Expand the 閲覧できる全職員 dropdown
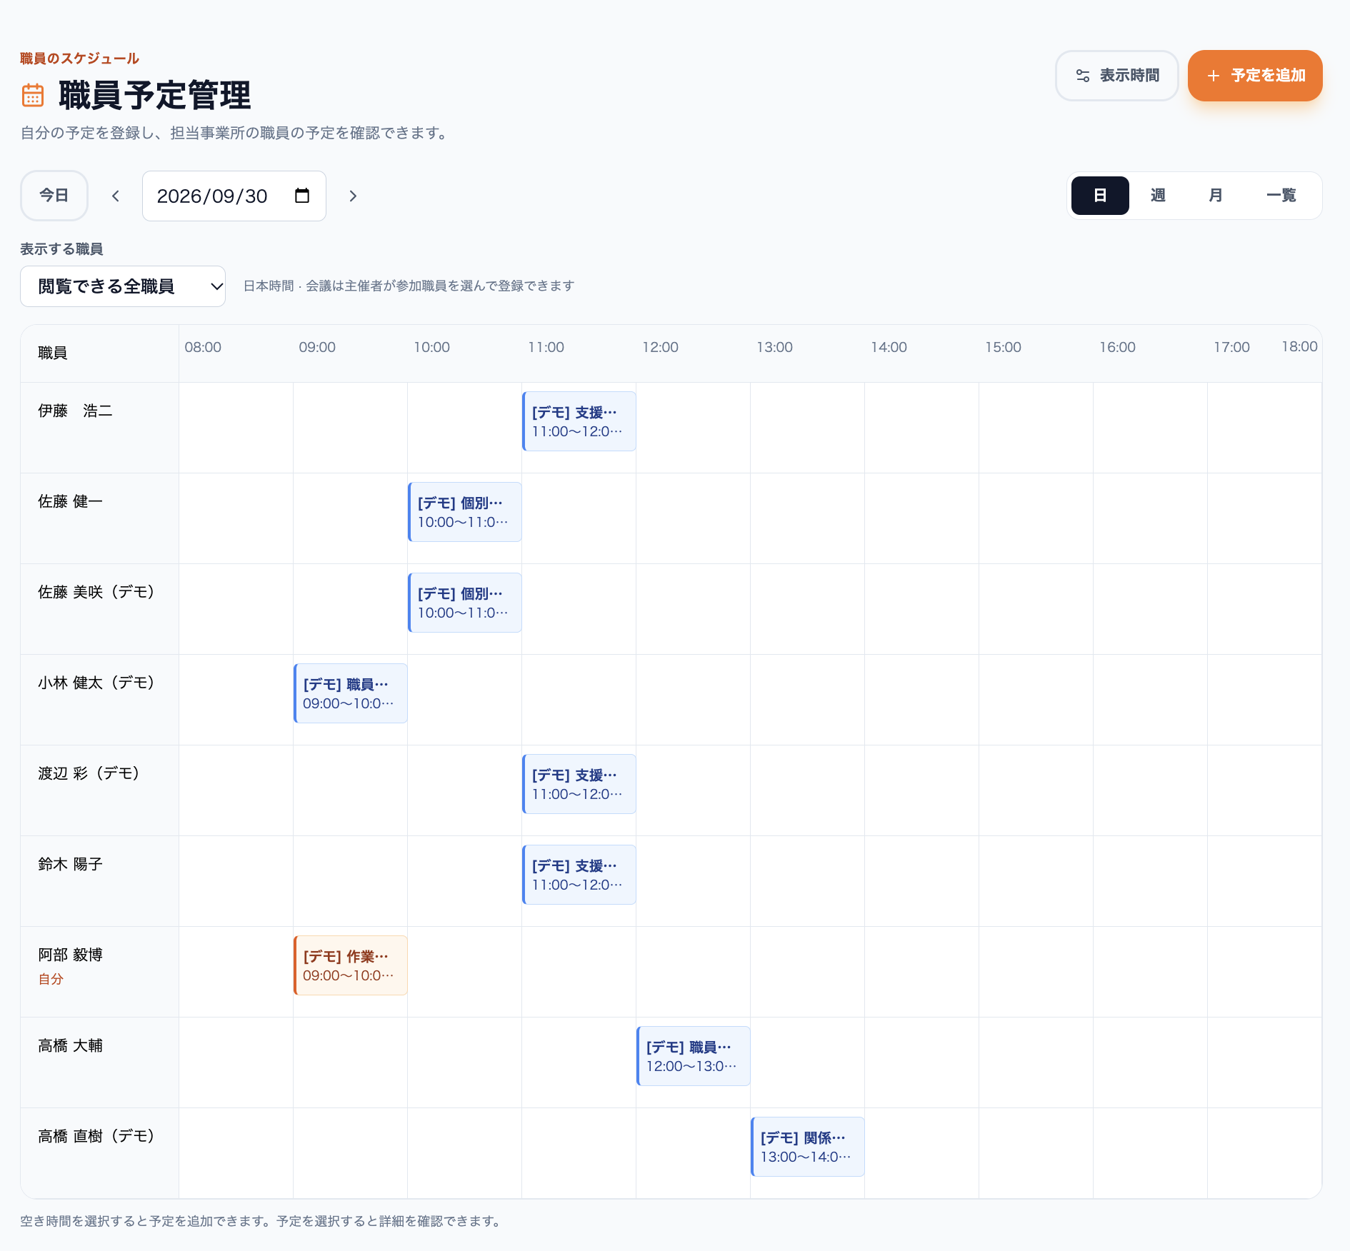 (x=123, y=286)
